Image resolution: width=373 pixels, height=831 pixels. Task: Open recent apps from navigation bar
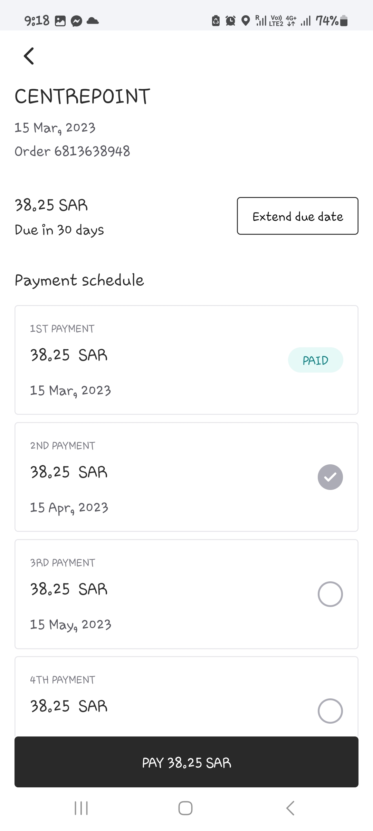point(82,808)
